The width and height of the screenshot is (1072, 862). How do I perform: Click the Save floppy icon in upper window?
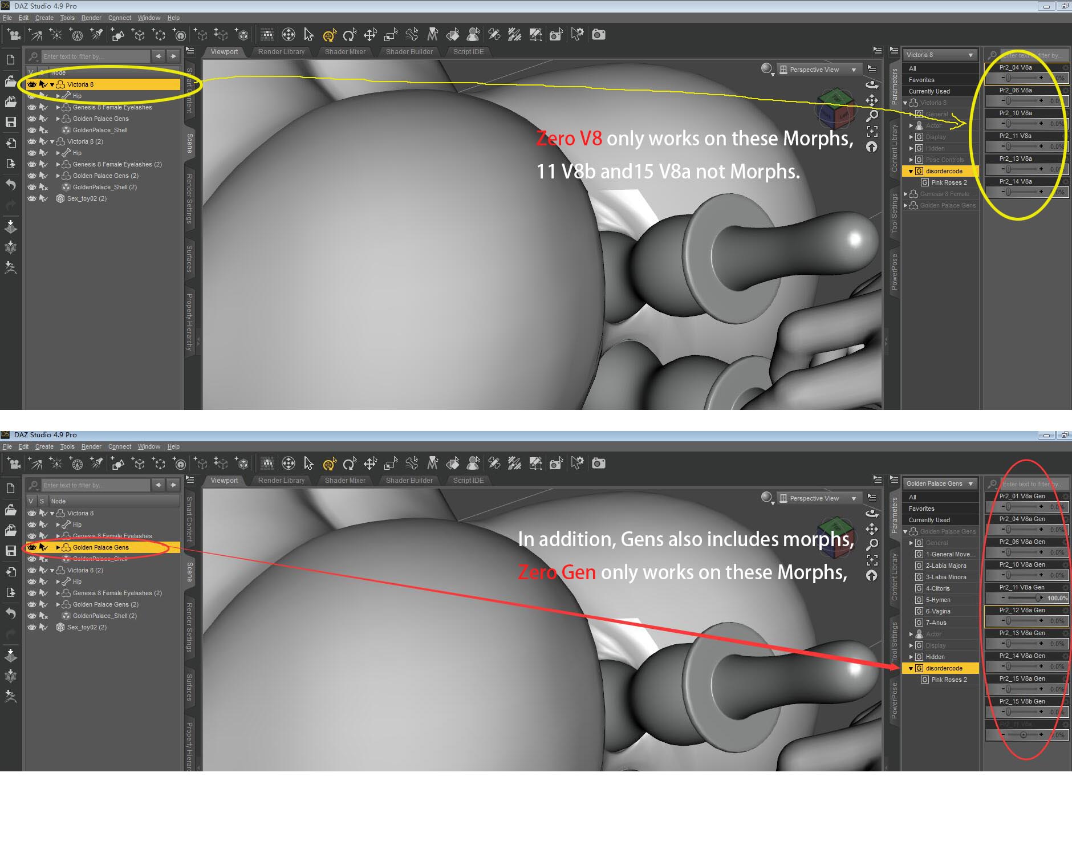[10, 122]
